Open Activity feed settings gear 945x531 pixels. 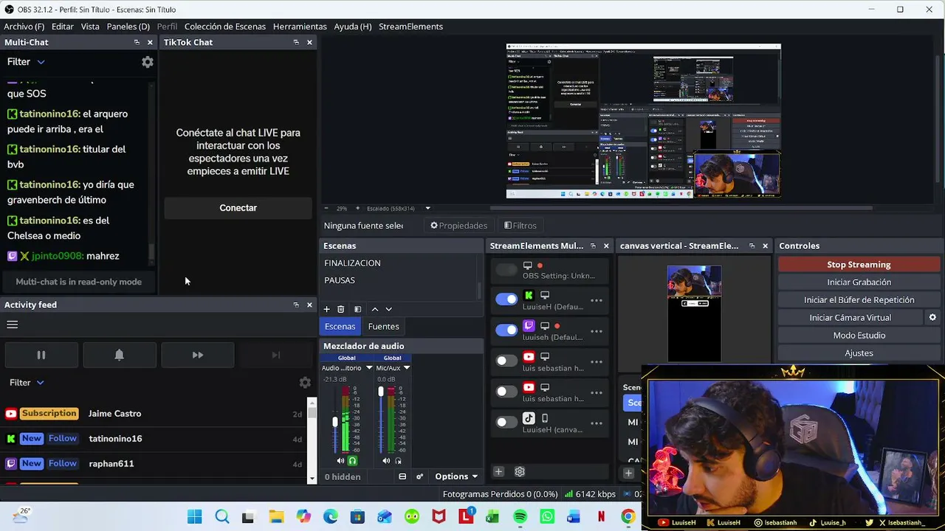point(305,382)
